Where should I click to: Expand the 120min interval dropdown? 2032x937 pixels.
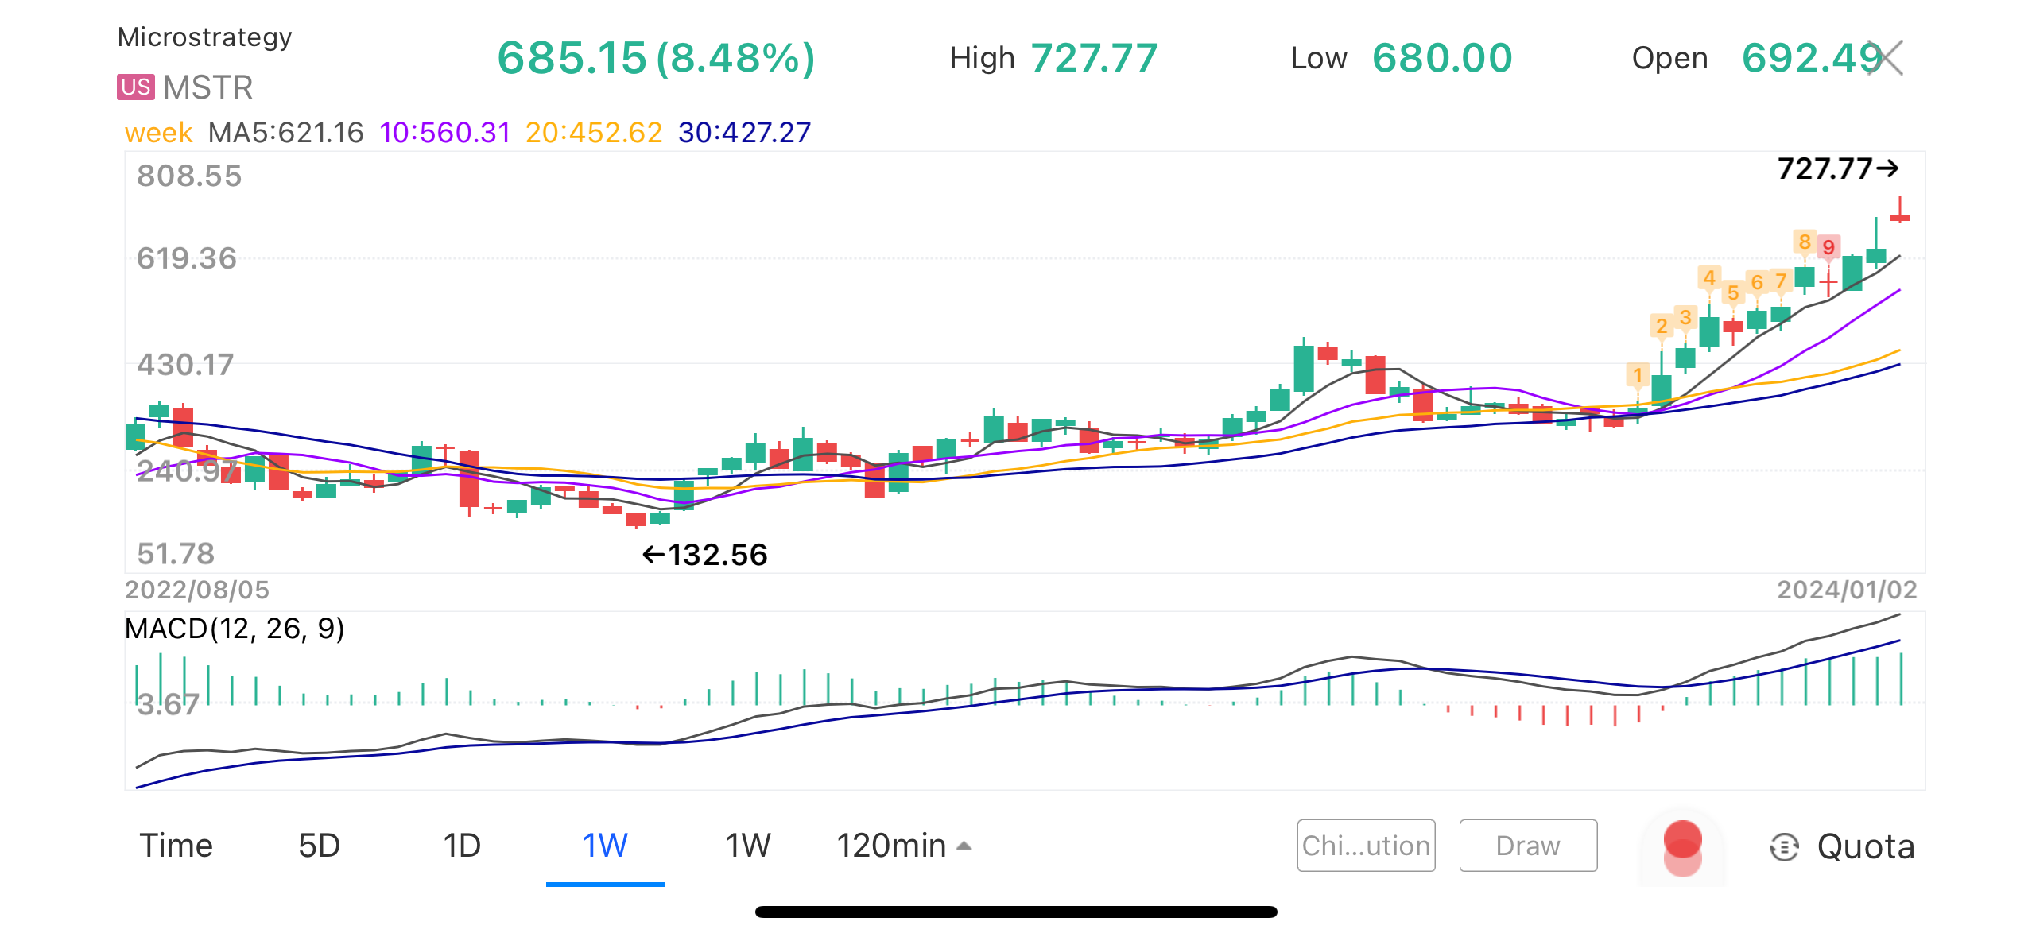904,846
